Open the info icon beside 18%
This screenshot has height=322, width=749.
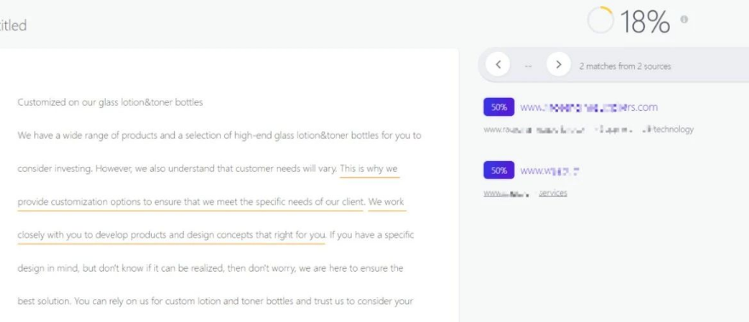tap(684, 20)
